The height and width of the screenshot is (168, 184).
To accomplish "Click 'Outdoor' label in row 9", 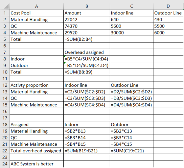I will (x=36, y=65).
